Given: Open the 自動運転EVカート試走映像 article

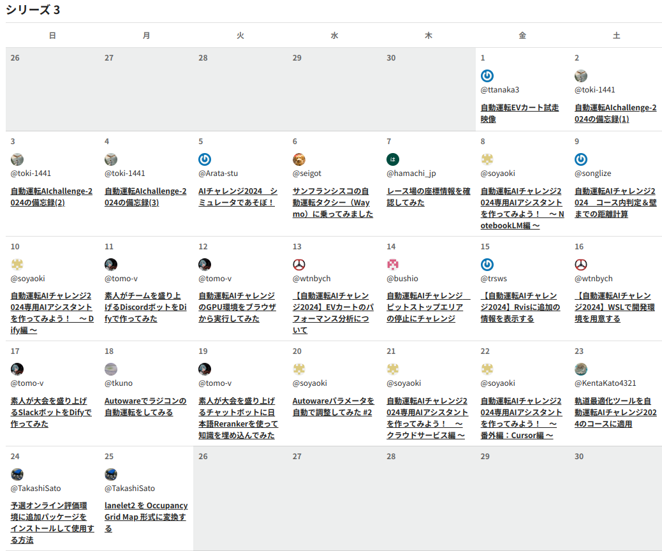Looking at the screenshot, I should click(x=519, y=114).
